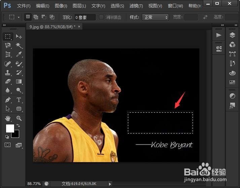Expand the toolbox with double arrows
240x188 pixels.
click(x=4, y=25)
